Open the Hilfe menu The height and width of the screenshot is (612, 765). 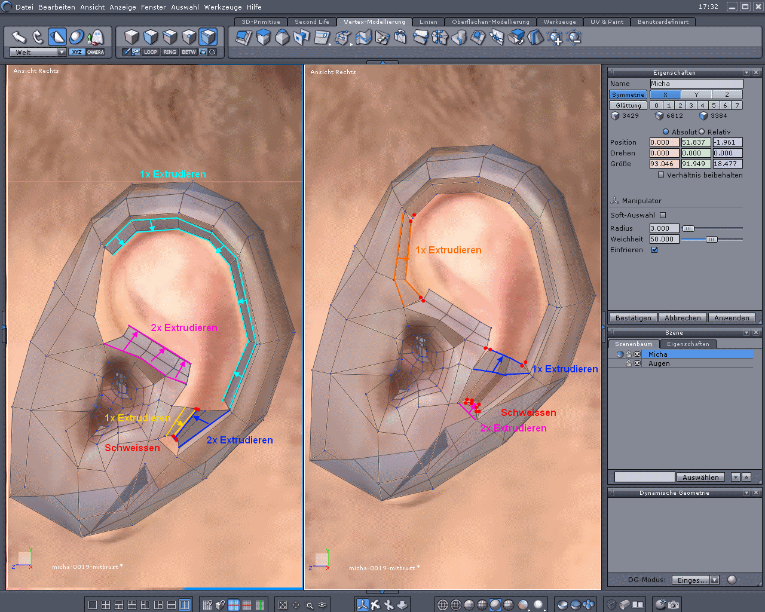(254, 7)
